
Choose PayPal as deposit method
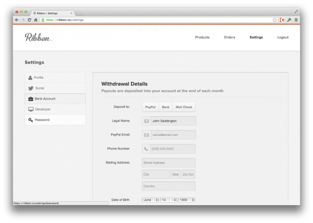click(x=150, y=107)
